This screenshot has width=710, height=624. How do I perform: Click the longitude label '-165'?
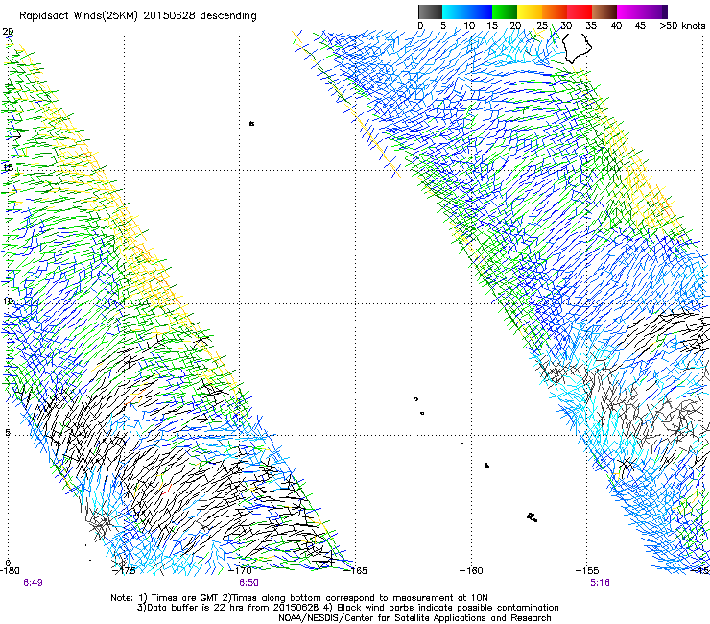click(355, 570)
